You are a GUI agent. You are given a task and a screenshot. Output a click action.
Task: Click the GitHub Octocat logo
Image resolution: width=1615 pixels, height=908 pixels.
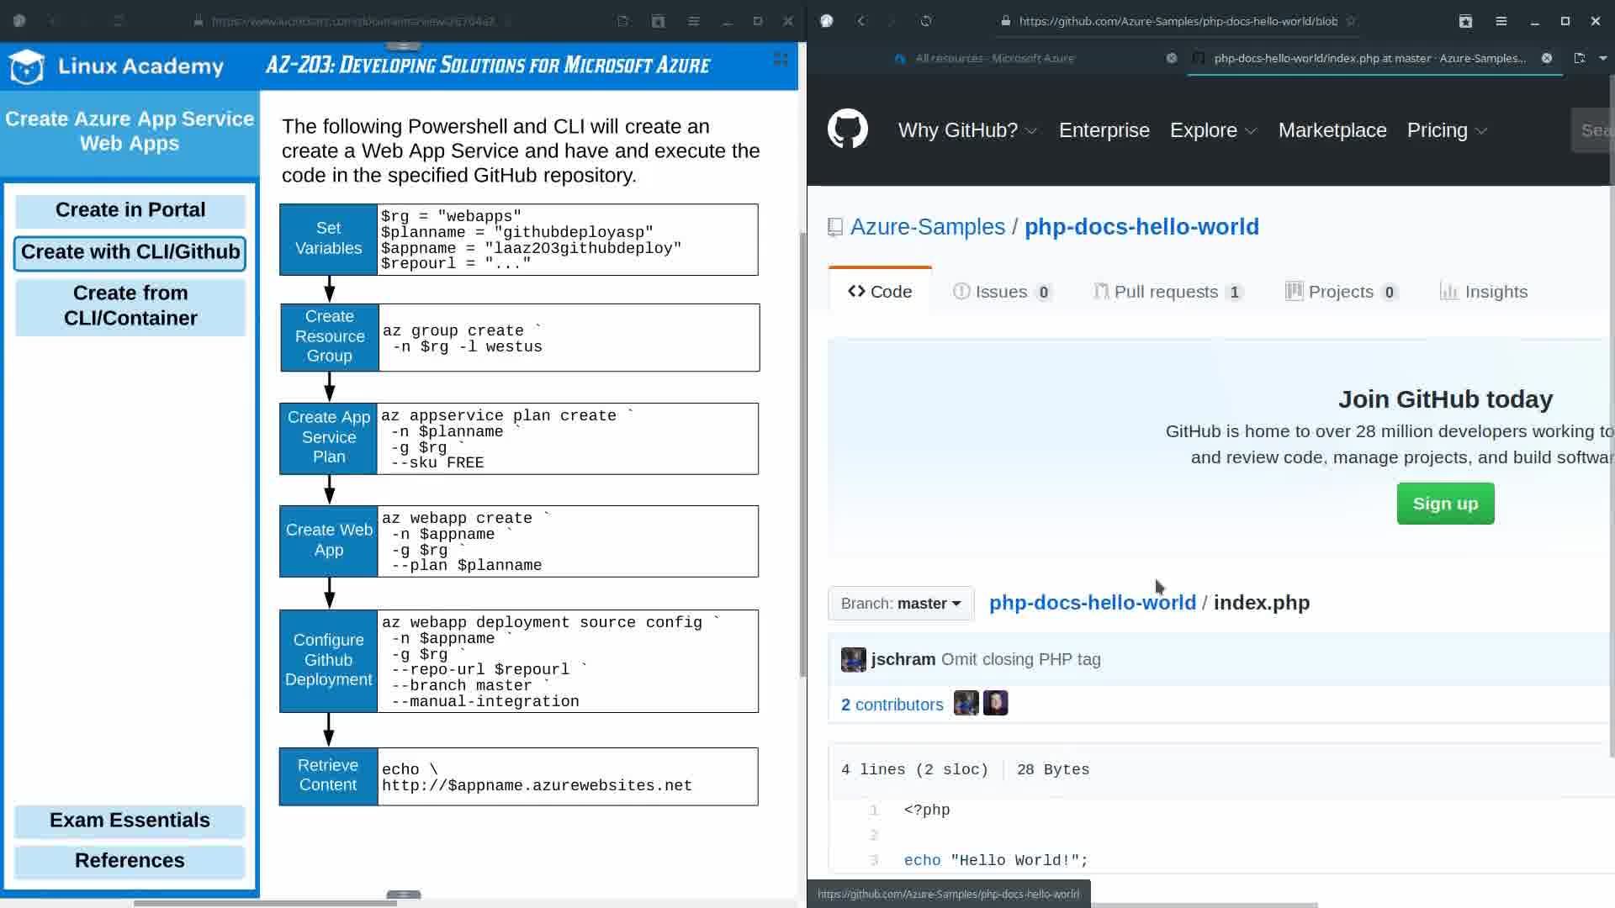(x=847, y=129)
